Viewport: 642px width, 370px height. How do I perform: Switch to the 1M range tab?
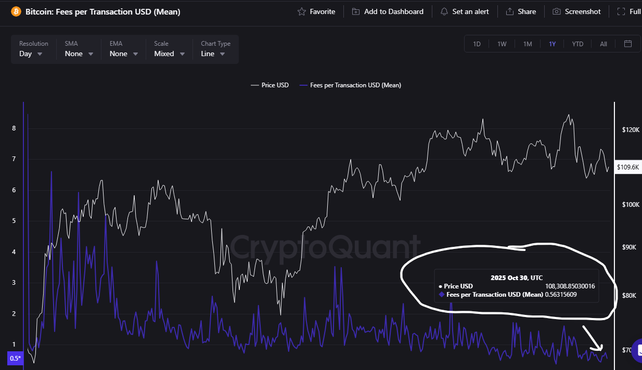pyautogui.click(x=528, y=44)
